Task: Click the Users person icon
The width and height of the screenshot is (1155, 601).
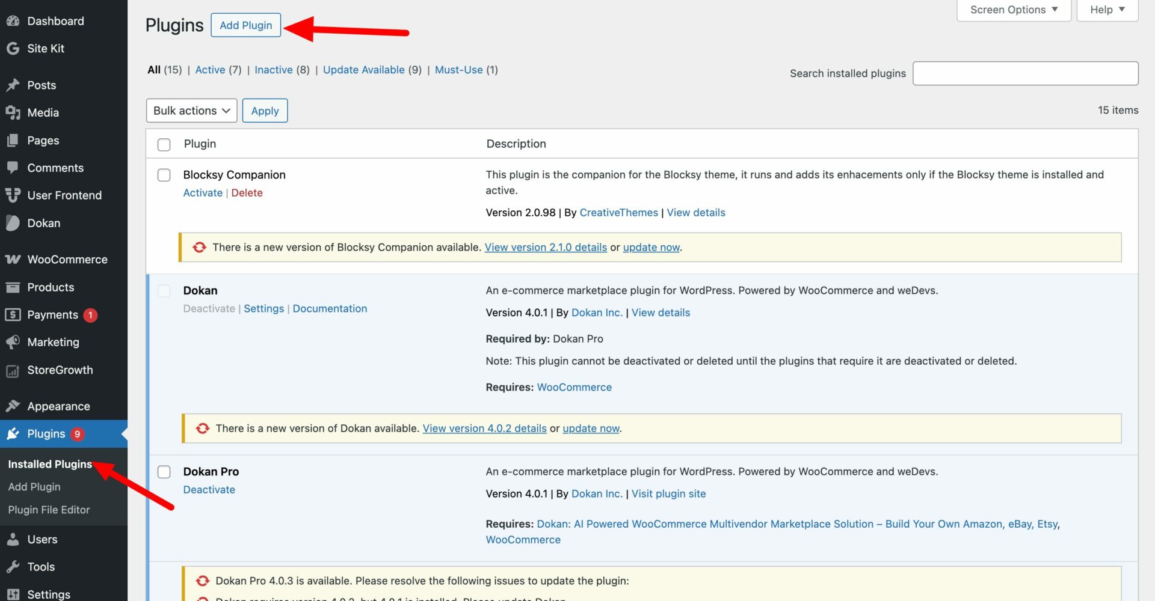Action: pos(13,540)
